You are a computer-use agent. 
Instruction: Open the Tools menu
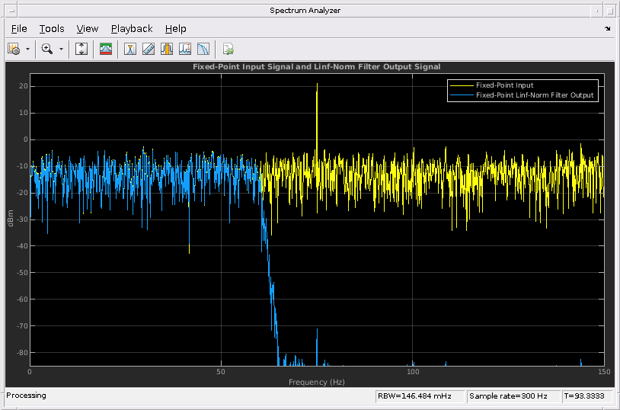[52, 28]
